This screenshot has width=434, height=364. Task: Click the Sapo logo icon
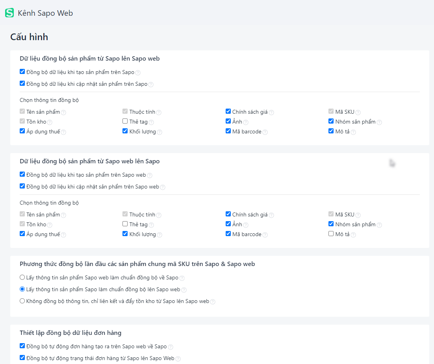[x=9, y=13]
